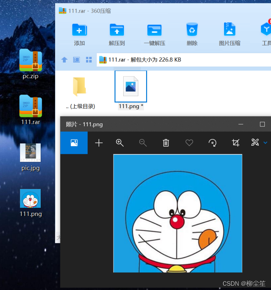Click the 解压到 (Extract to) toolbar icon
Viewport: 271px width, 290px height.
tap(117, 30)
